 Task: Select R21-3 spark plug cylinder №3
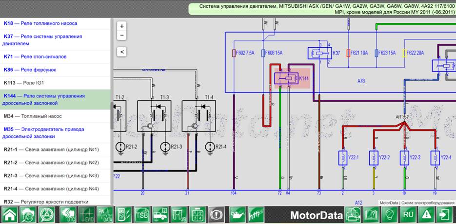[55, 176]
